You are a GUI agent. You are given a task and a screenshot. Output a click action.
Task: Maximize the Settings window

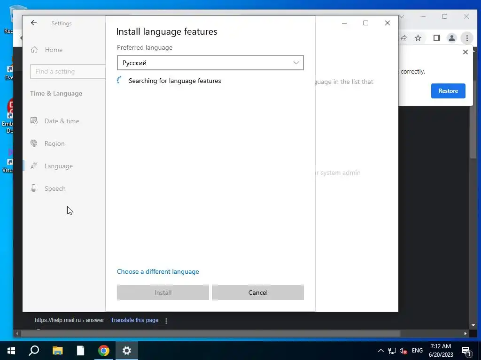pos(365,23)
